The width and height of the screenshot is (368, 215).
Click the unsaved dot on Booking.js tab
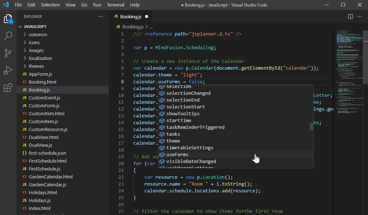tap(147, 17)
